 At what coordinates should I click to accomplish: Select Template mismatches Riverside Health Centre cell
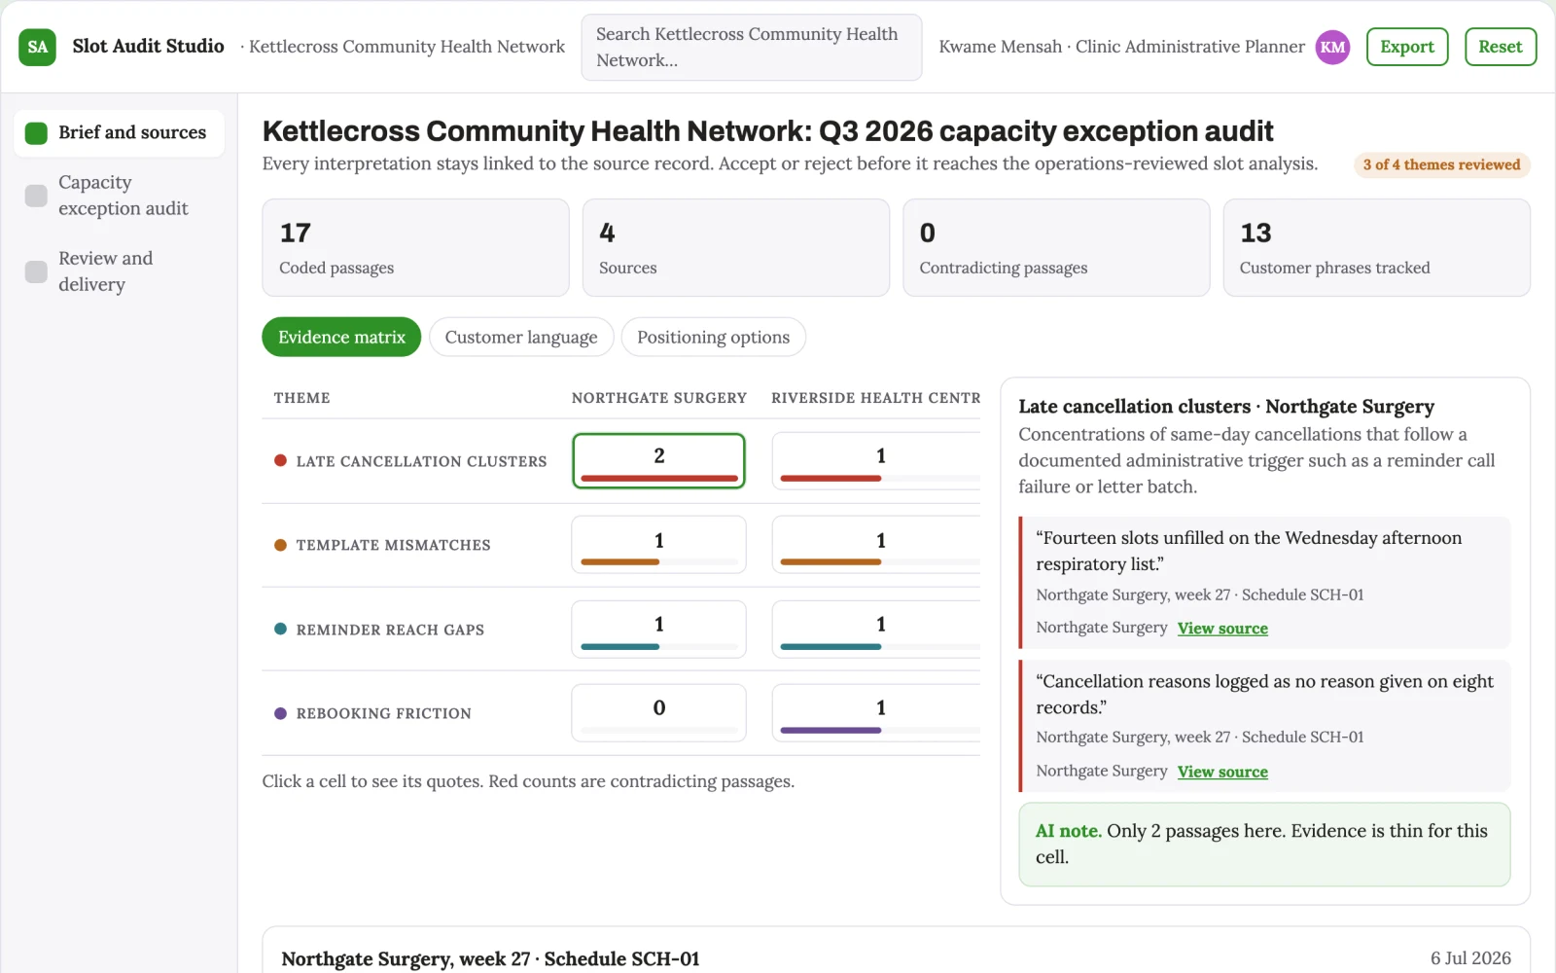tap(876, 545)
